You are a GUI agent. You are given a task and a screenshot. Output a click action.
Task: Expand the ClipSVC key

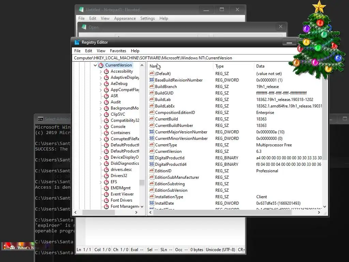click(x=101, y=115)
